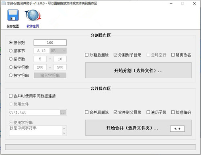Minimize the window
The height and width of the screenshot is (155, 201).
point(171,4)
